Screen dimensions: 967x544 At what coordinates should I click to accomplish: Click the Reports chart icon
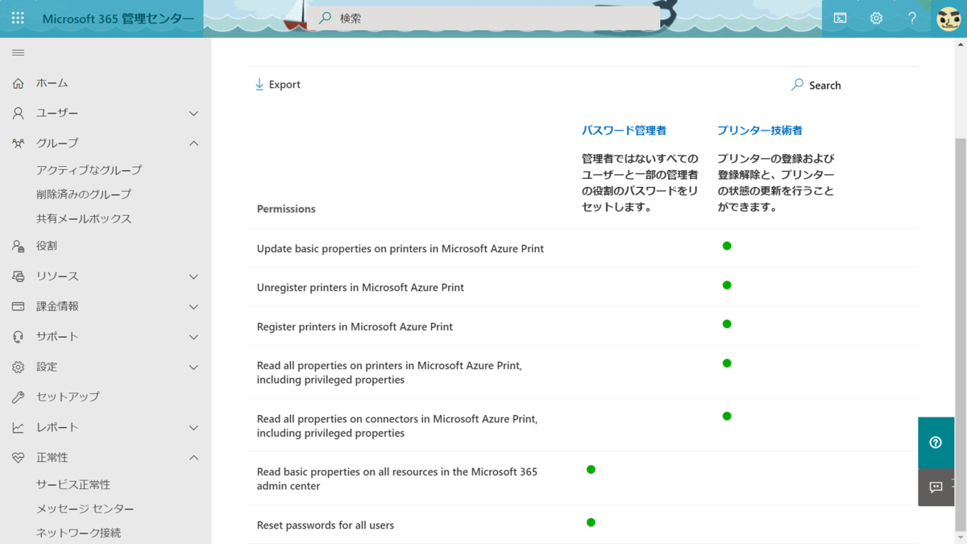tap(18, 427)
